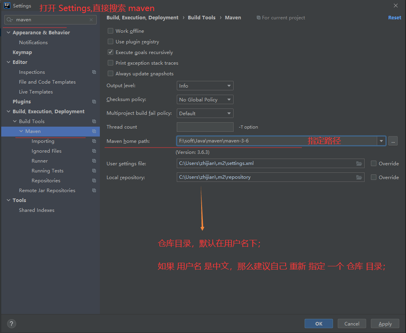406x333 pixels.
Task: Collapse the Editor section arrow
Action: (x=8, y=62)
